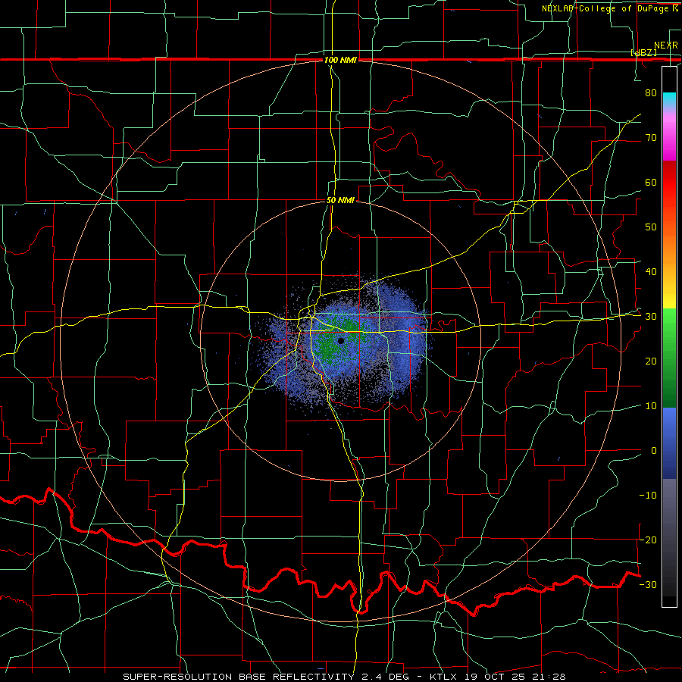682x682 pixels.
Task: Click the 60 dBZ scale label
Action: pyautogui.click(x=651, y=182)
